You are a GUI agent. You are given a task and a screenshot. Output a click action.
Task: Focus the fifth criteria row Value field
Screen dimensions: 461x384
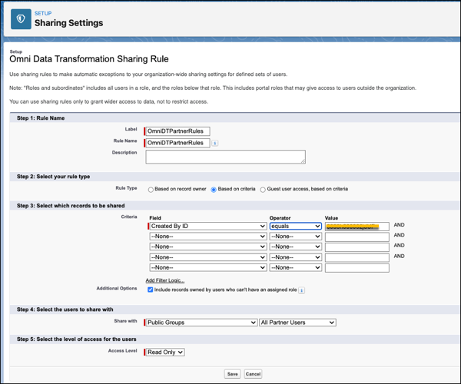[357, 268]
